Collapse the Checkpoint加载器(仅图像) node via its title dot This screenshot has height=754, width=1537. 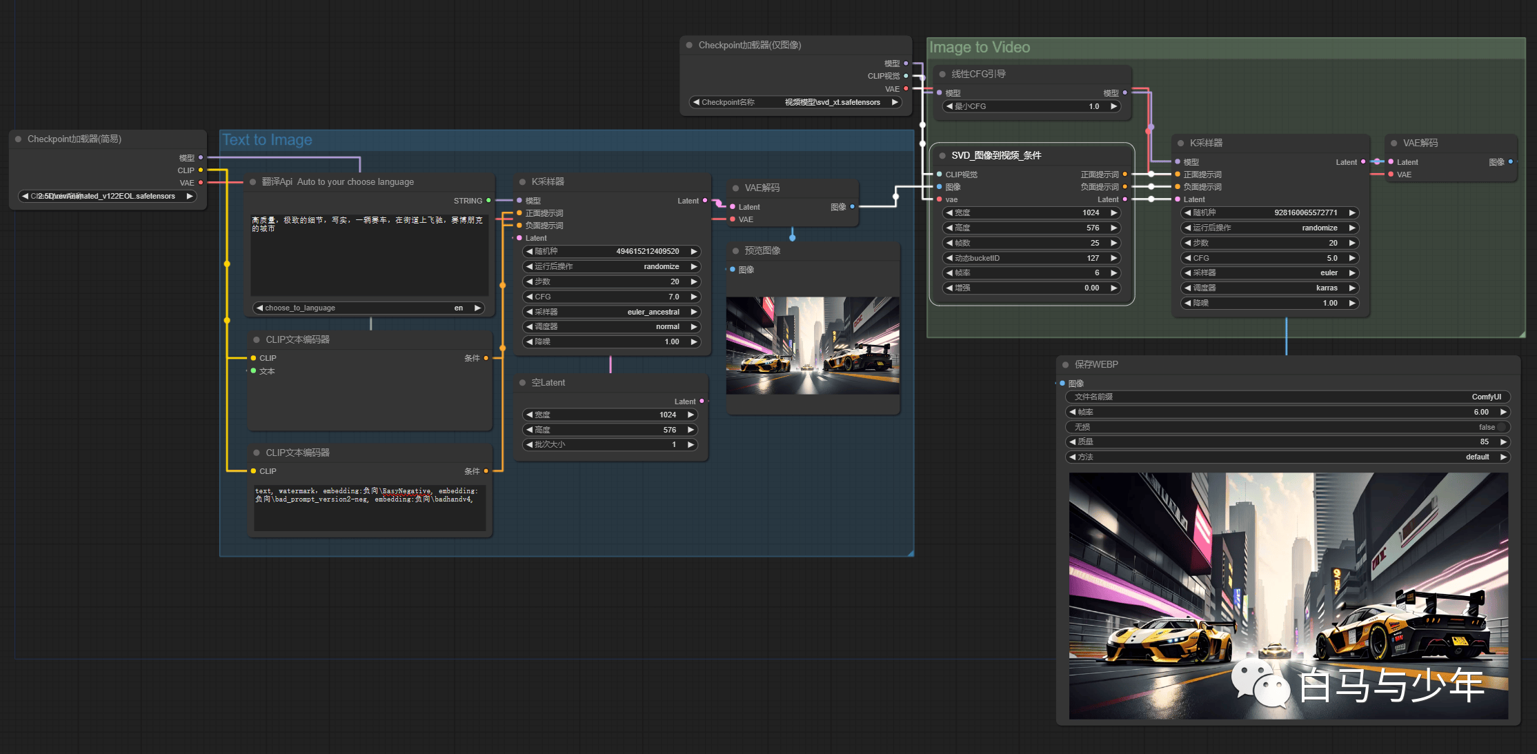click(689, 46)
